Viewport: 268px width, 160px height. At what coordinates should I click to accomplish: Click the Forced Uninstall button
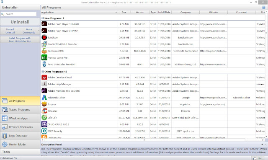[x=10, y=31]
